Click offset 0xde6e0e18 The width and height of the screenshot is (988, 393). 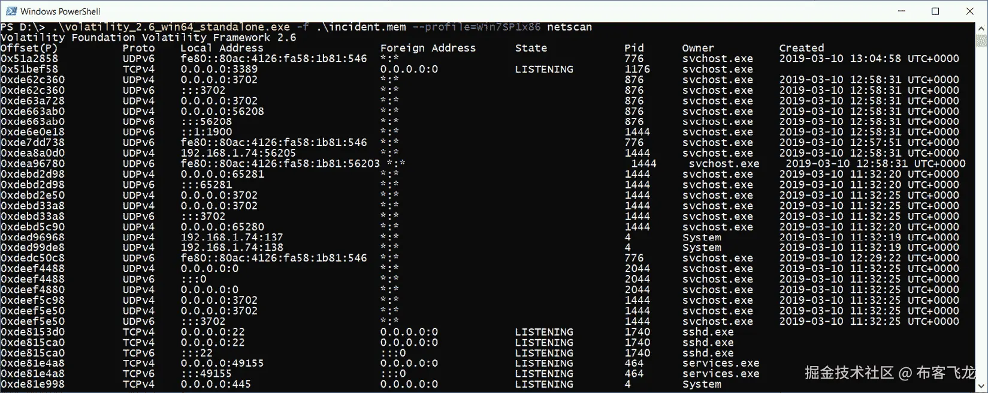click(32, 132)
